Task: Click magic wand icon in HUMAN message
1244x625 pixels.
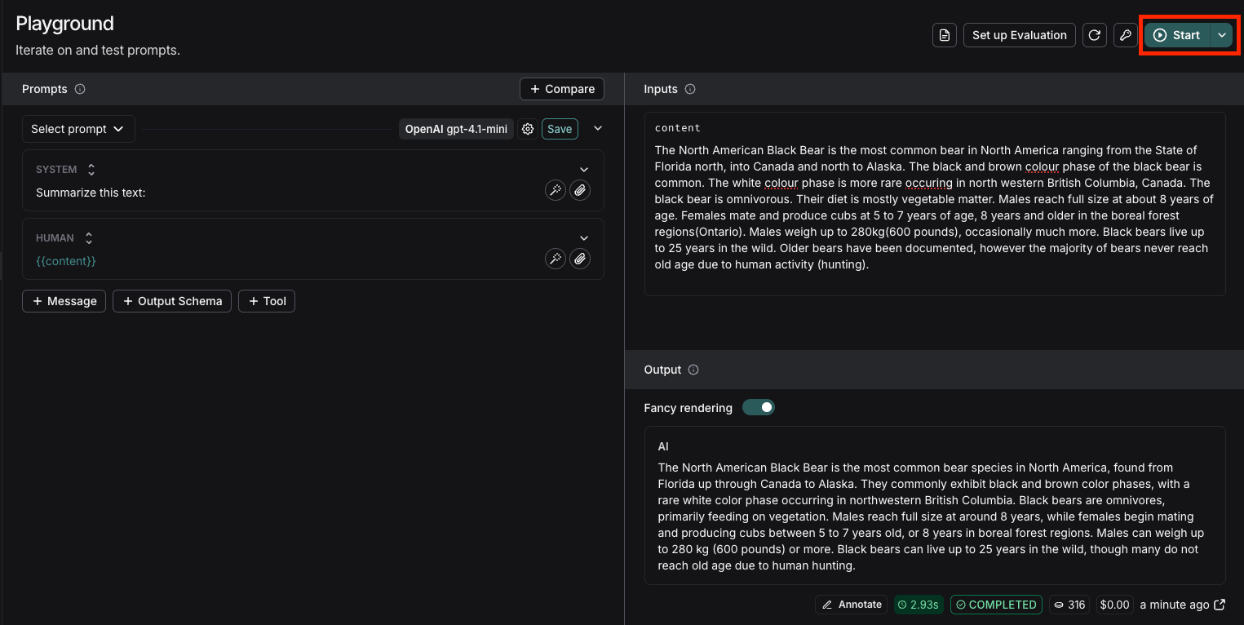Action: (x=556, y=259)
